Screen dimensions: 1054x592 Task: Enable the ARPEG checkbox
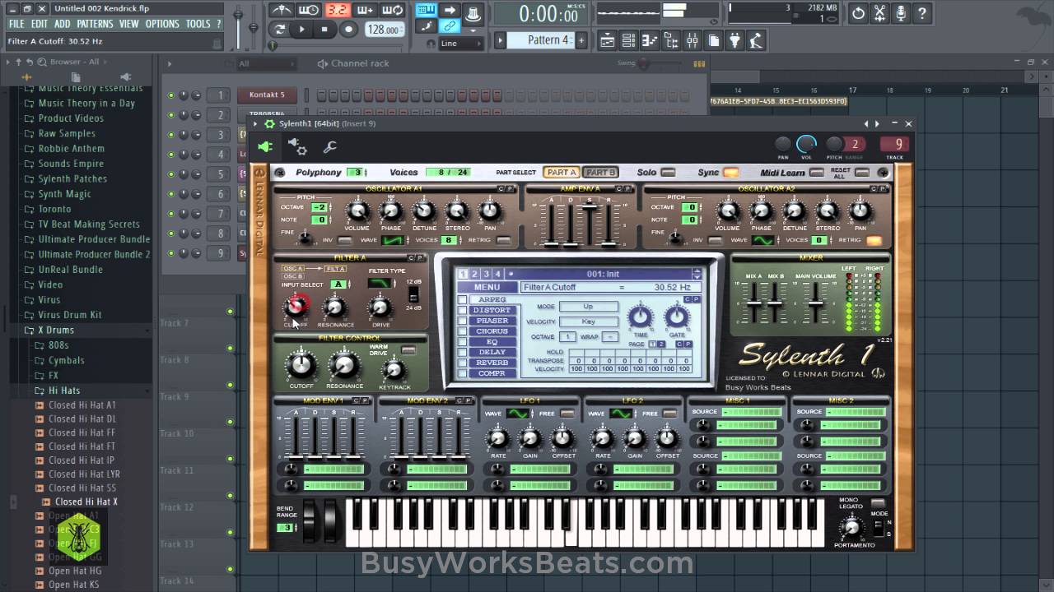tap(462, 300)
